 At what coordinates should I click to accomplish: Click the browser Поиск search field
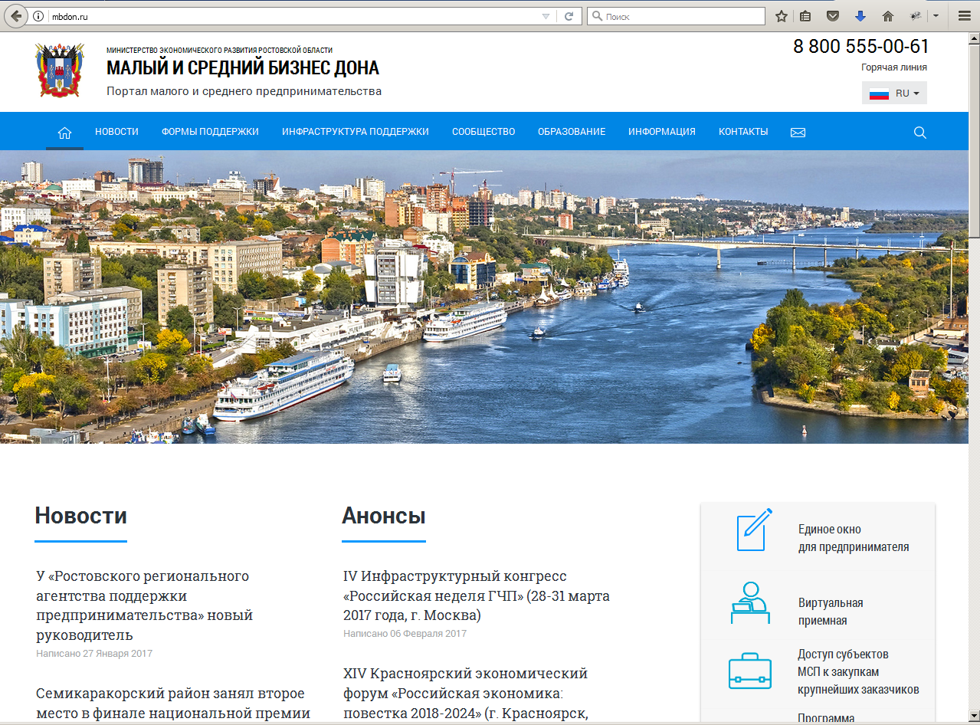coord(676,16)
